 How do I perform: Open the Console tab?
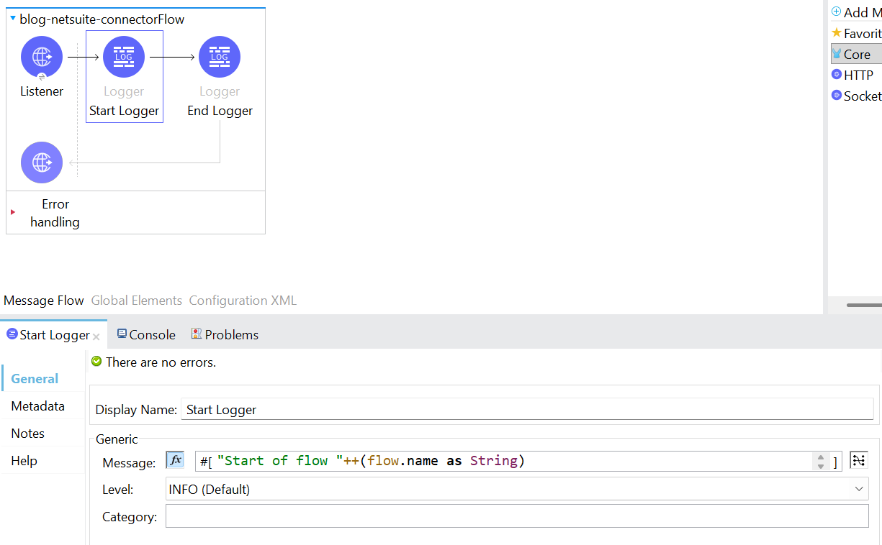tap(146, 334)
